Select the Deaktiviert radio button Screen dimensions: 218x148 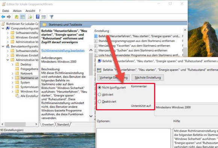coord(99,101)
